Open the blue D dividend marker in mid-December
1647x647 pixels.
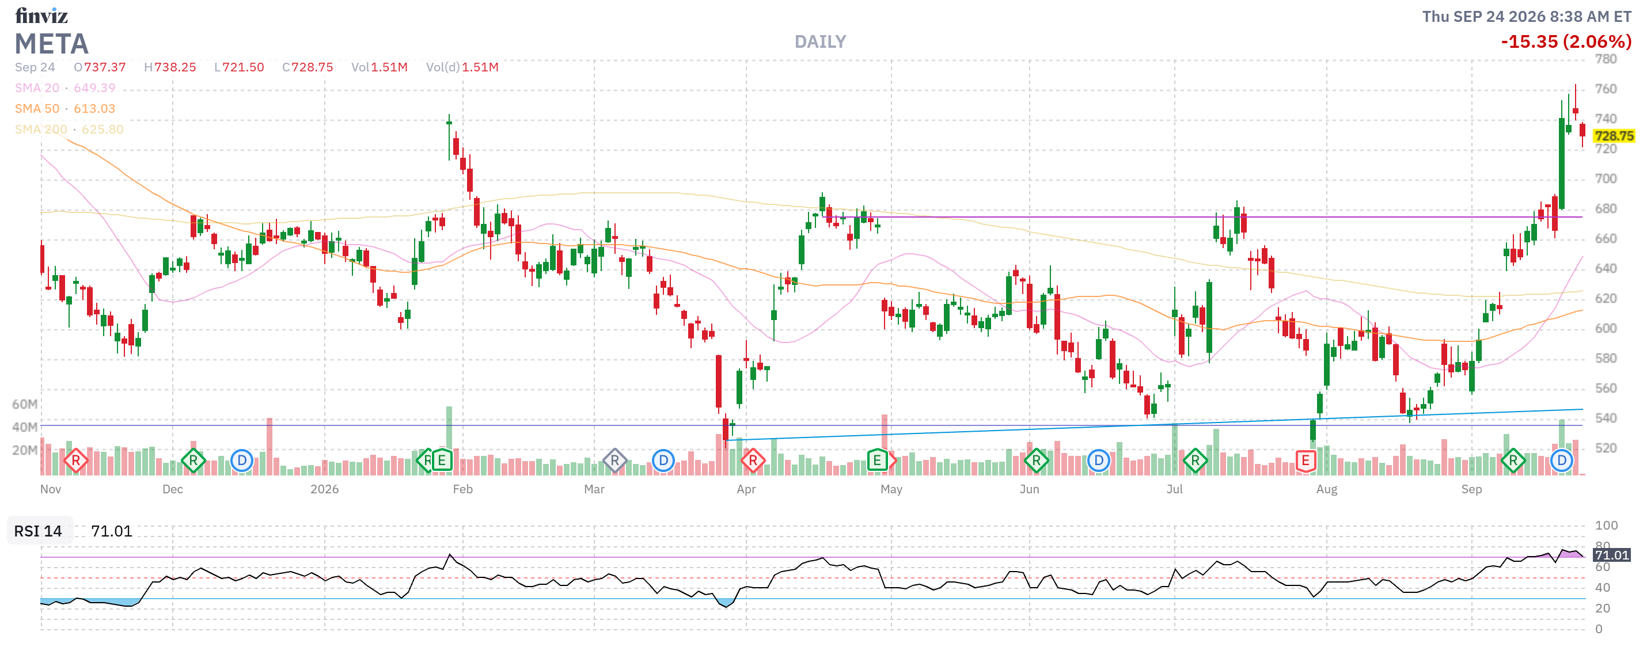click(242, 460)
